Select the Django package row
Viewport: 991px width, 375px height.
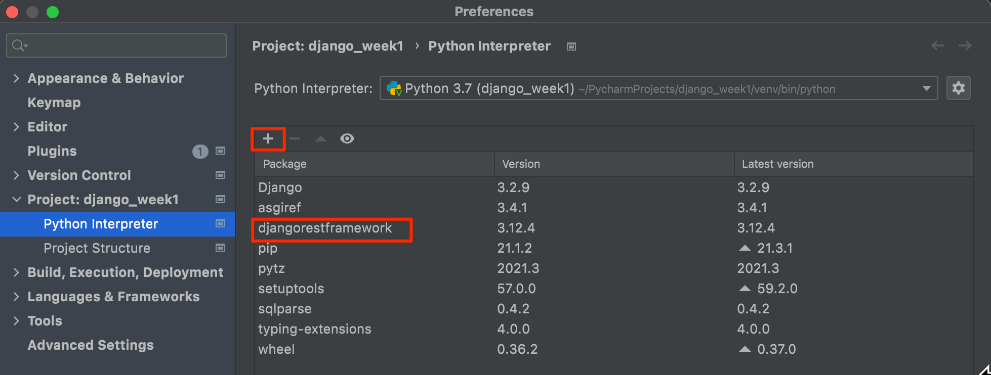pos(614,187)
